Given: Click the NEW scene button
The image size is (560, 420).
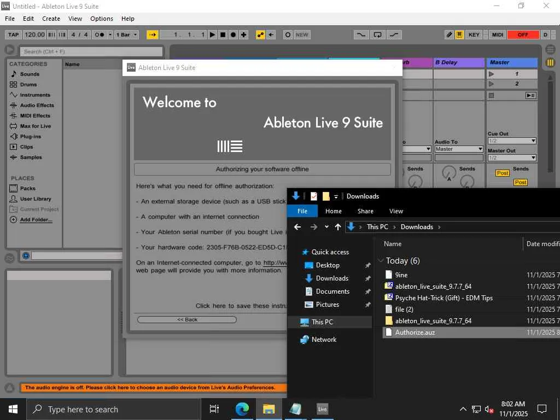Looking at the screenshot, I should click(302, 34).
